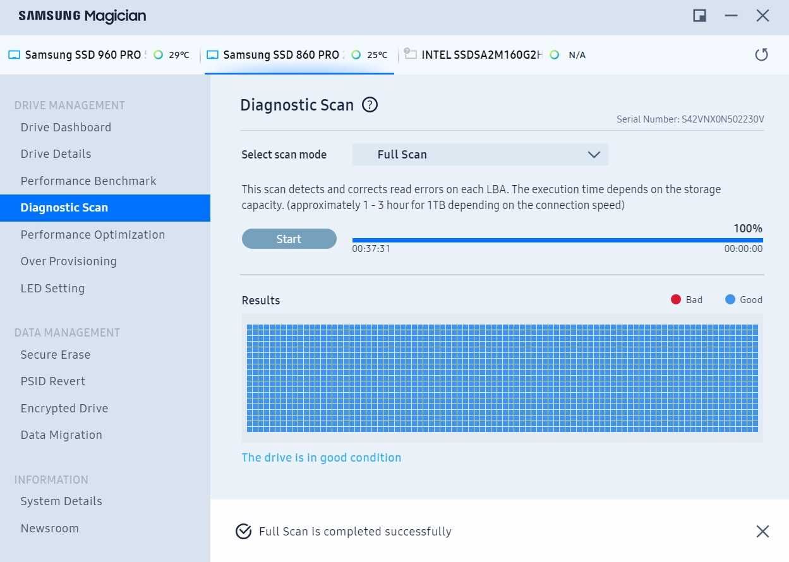This screenshot has height=562, width=789.
Task: Click the Diagnostic Scan page title
Action: [297, 105]
